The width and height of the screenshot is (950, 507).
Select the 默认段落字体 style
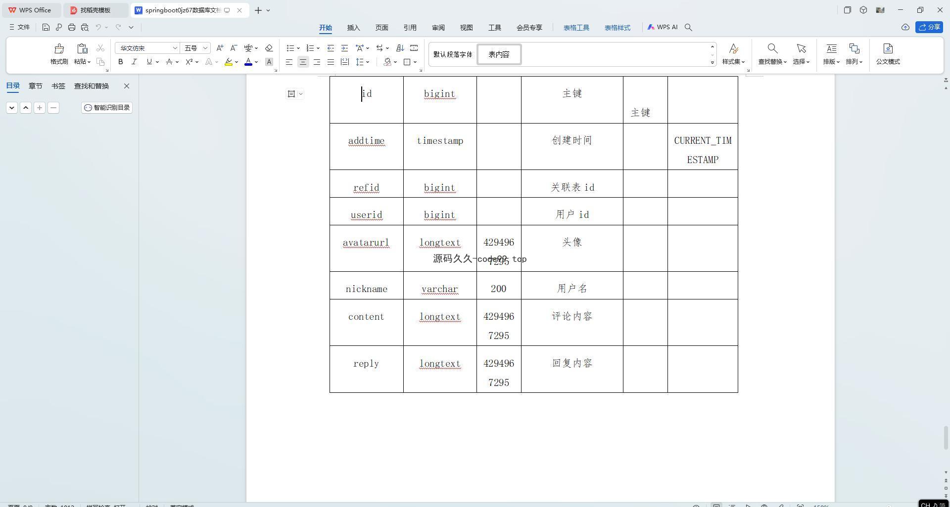[453, 54]
